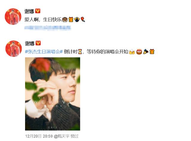The image size is (191, 141).
Task: Open the avatar of the first 谢娜 post
Action: [x=13, y=17]
